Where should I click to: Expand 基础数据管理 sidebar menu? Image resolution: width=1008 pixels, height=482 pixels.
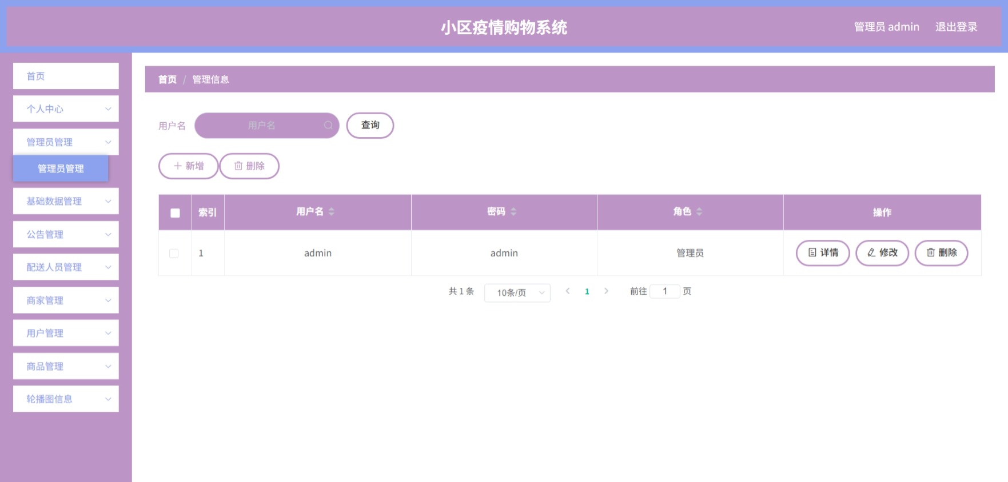tap(66, 201)
